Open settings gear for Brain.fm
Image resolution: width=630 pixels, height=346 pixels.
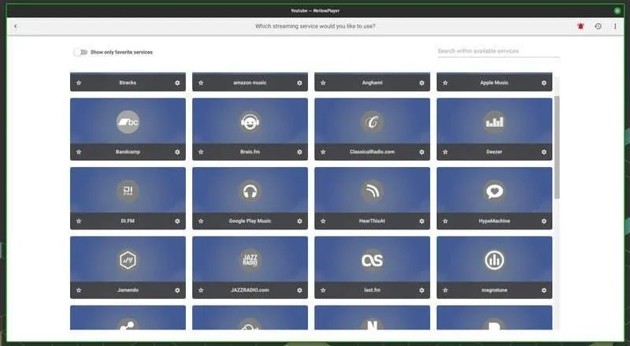point(299,152)
